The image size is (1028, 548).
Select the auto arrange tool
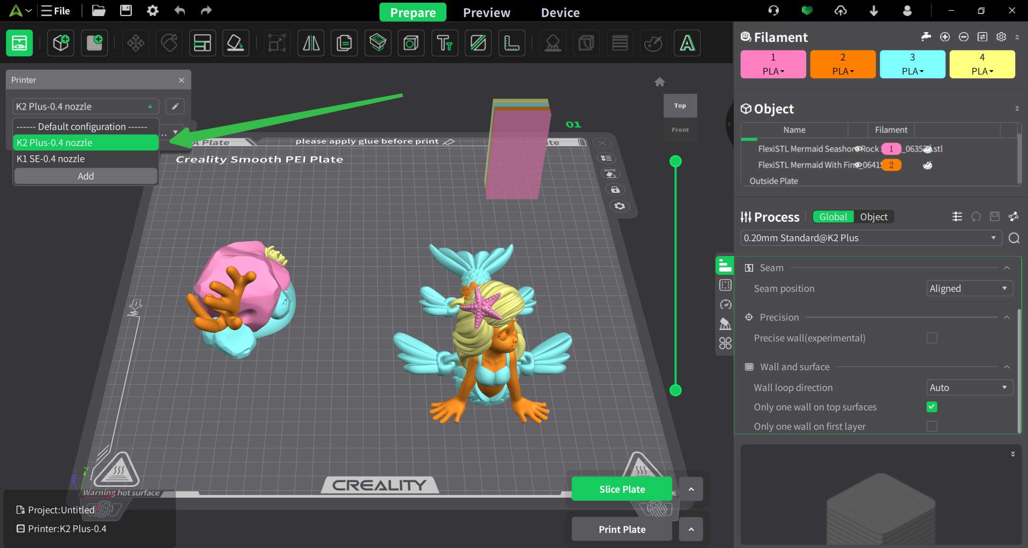click(x=202, y=43)
